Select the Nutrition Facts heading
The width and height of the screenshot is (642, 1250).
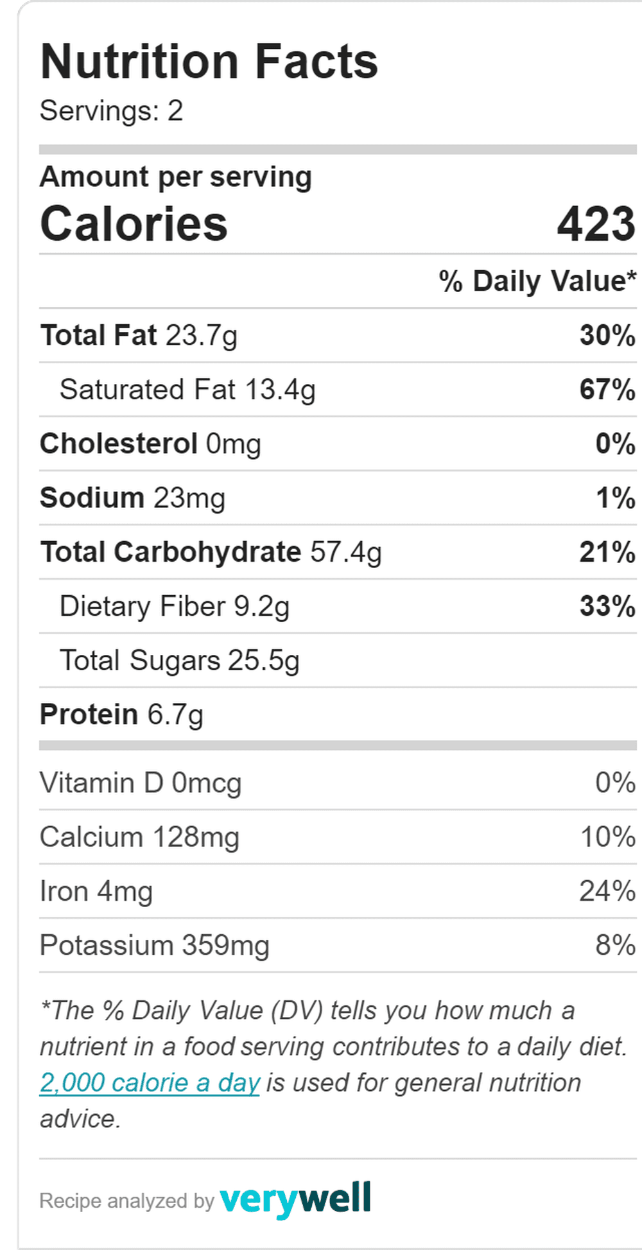click(x=209, y=62)
